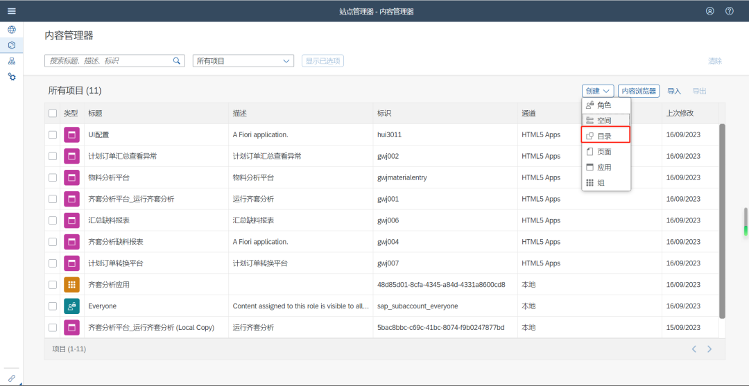Check the 齐套分析缺料报表 row checkbox
This screenshot has width=749, height=386.
(53, 242)
